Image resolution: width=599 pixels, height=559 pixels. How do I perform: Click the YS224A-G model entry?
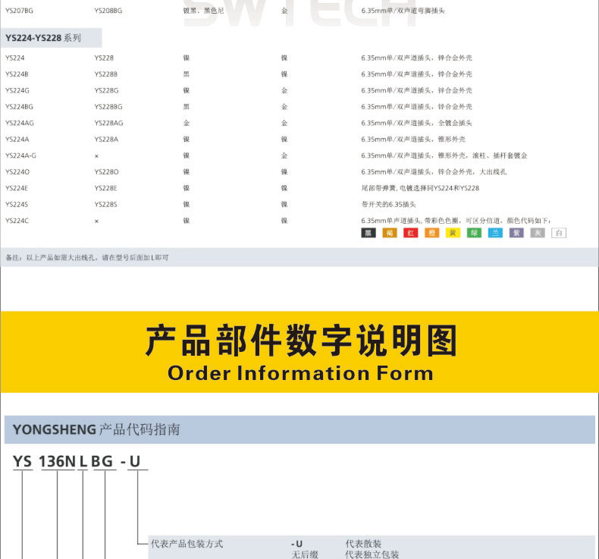pyautogui.click(x=20, y=155)
